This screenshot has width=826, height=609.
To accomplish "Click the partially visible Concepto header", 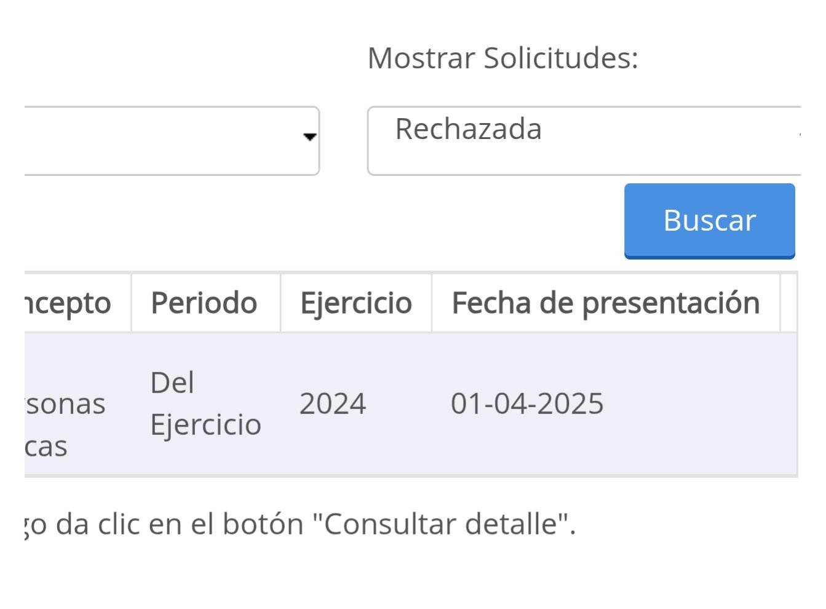I will tap(68, 303).
